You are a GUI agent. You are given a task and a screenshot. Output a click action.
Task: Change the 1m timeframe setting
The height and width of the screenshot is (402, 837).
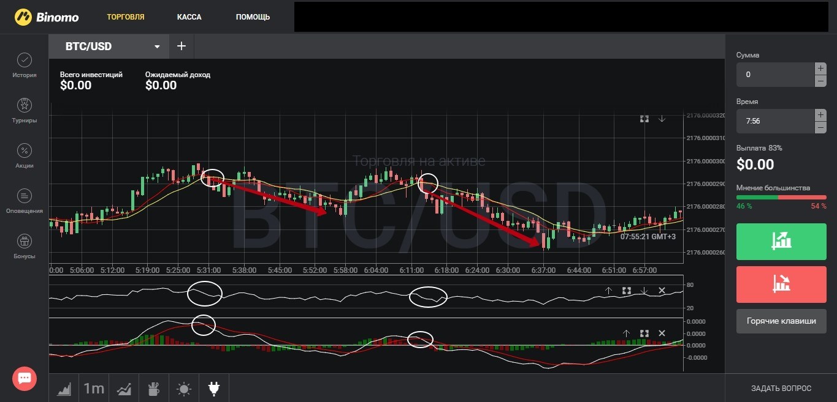(x=94, y=388)
